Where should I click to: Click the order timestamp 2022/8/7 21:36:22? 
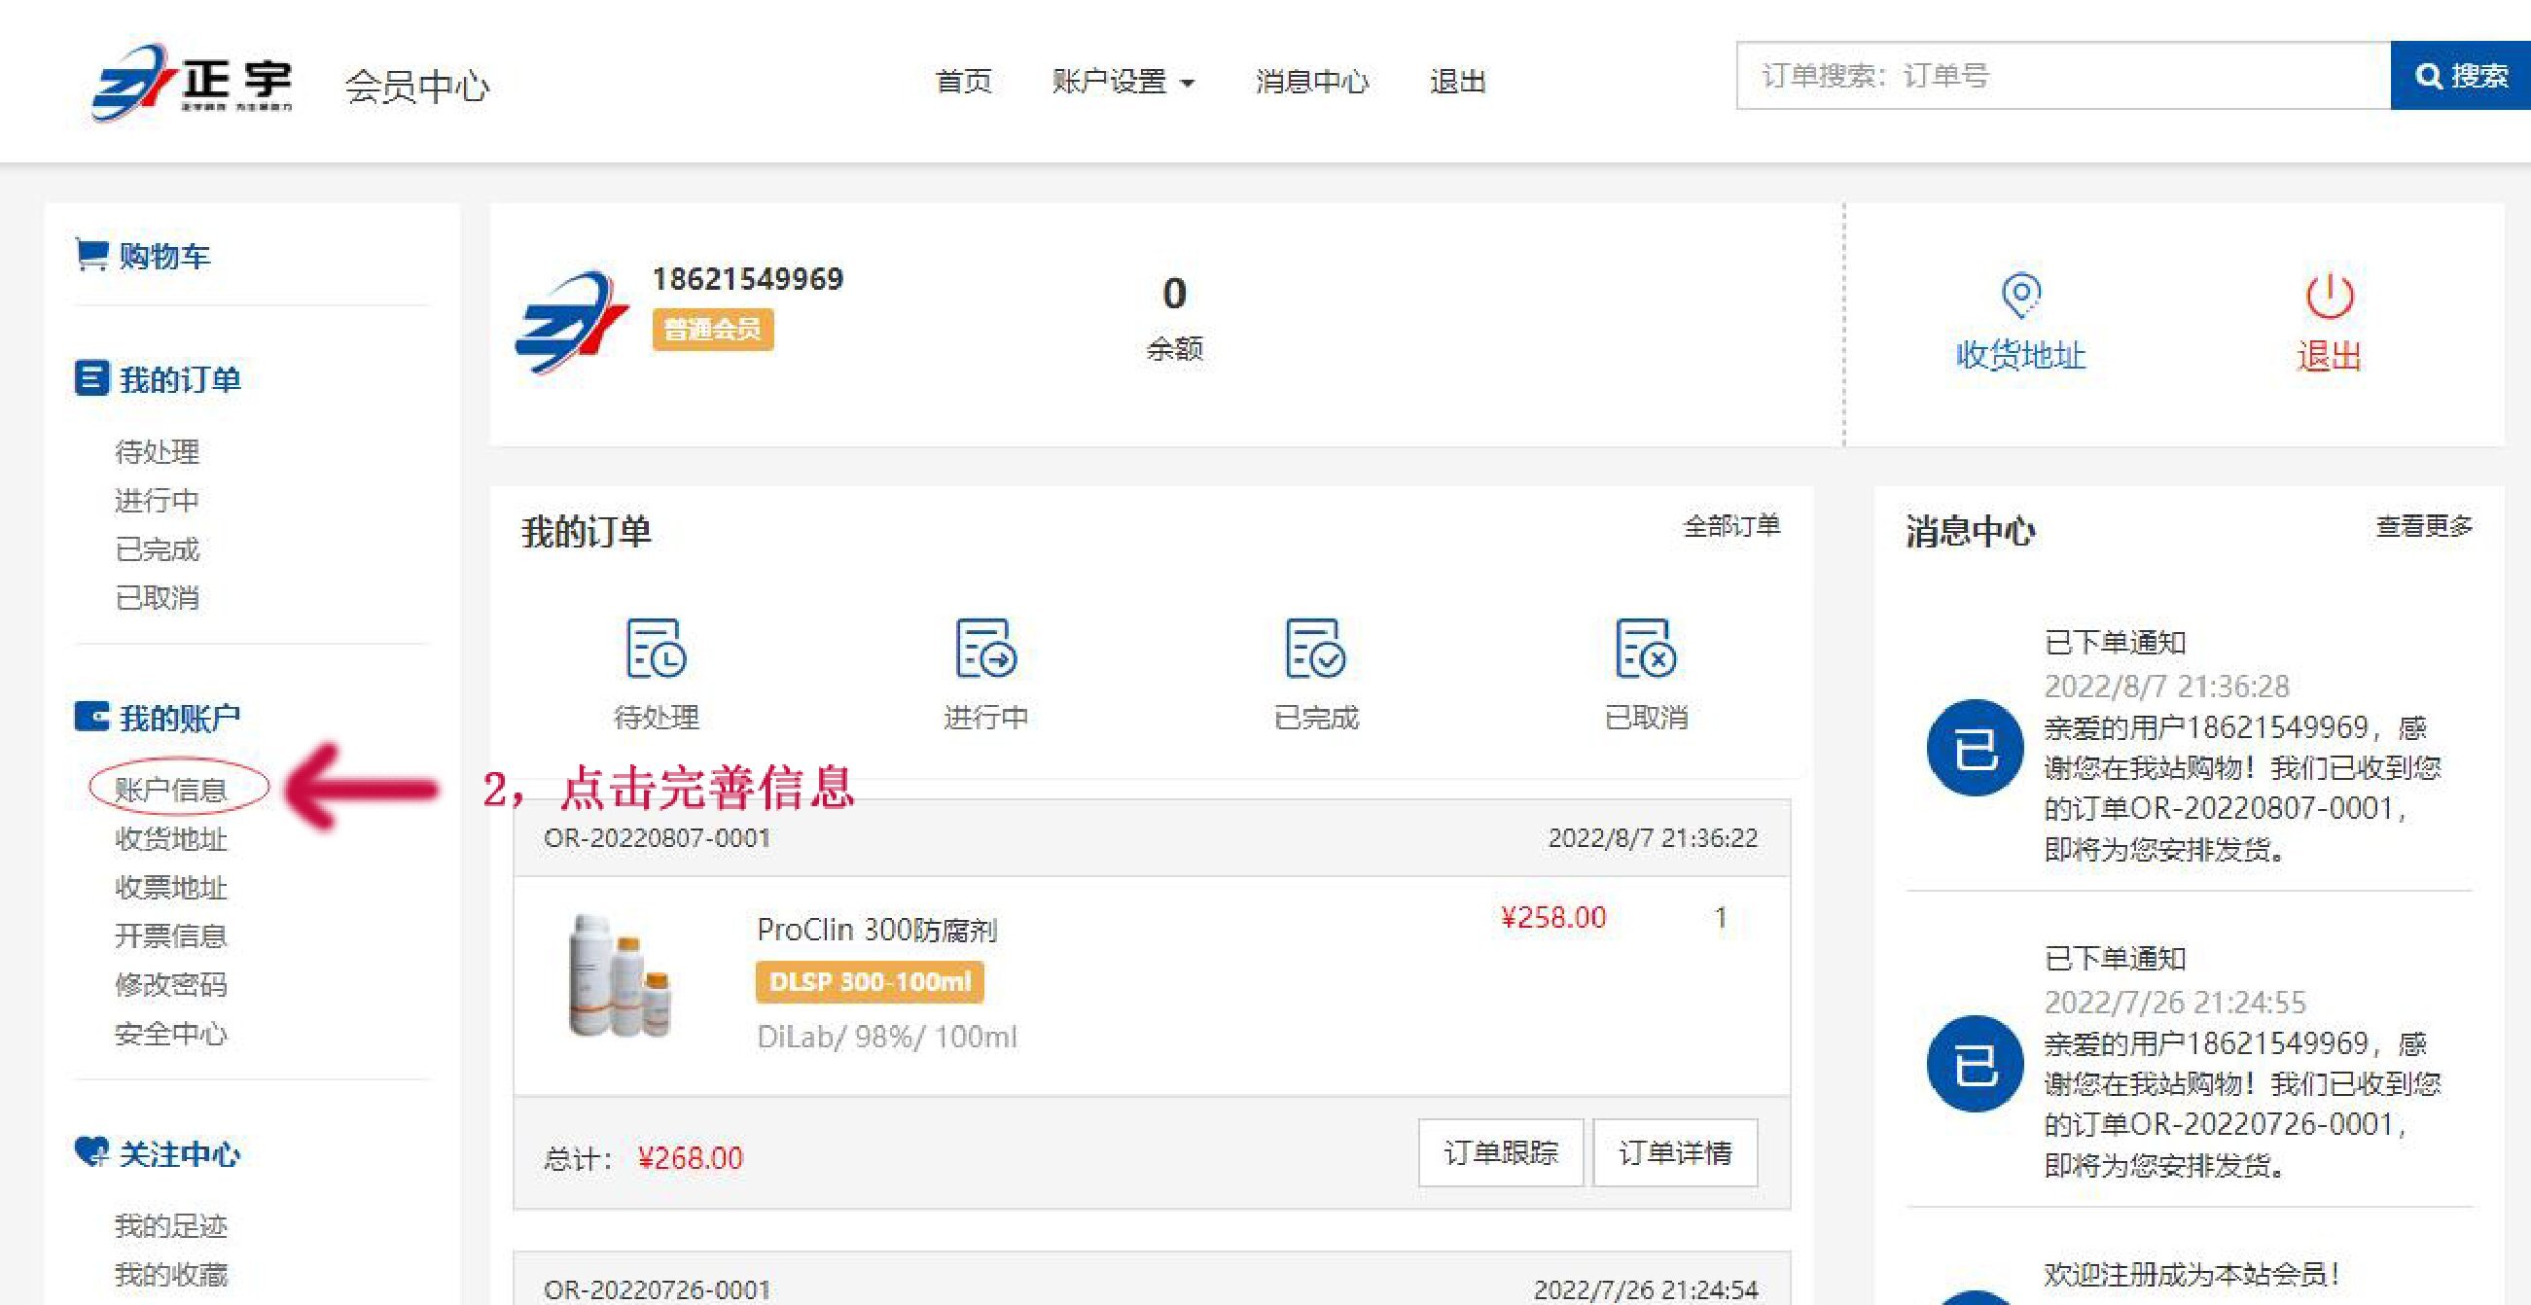[x=1653, y=837]
